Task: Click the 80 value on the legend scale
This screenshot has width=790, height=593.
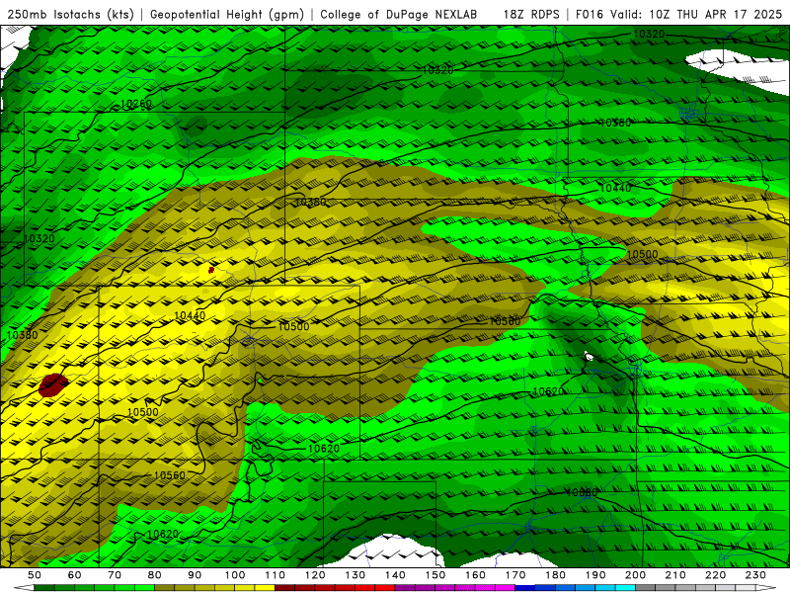Action: [x=154, y=575]
